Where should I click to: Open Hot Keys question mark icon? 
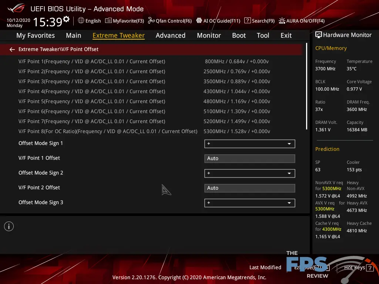click(x=370, y=268)
